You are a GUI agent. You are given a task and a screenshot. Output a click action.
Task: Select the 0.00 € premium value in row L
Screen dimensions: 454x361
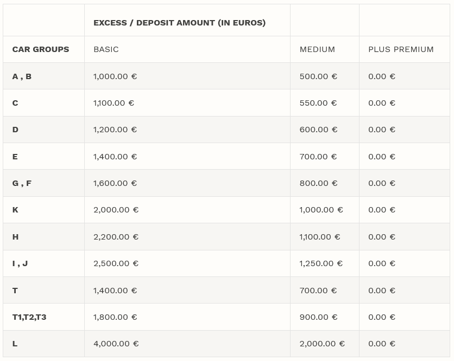tap(382, 344)
